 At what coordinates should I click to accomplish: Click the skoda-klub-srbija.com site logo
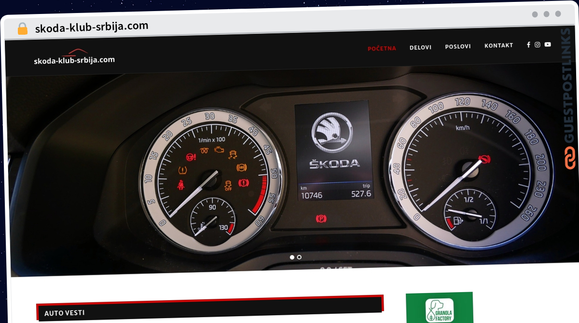74,57
